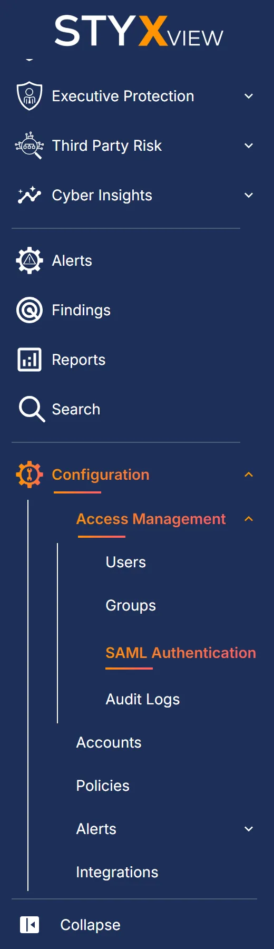Viewport: 274px width, 949px height.
Task: Click the Search magnifier icon
Action: click(32, 409)
